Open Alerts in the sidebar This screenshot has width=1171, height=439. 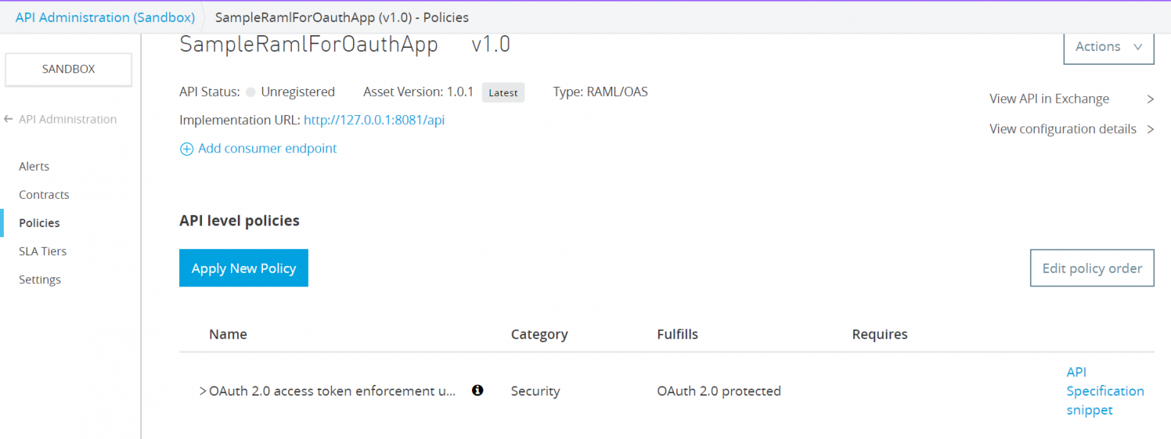tap(34, 166)
